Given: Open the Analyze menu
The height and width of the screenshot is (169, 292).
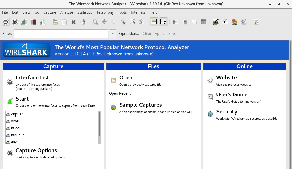Looking at the screenshot, I should click(67, 12).
